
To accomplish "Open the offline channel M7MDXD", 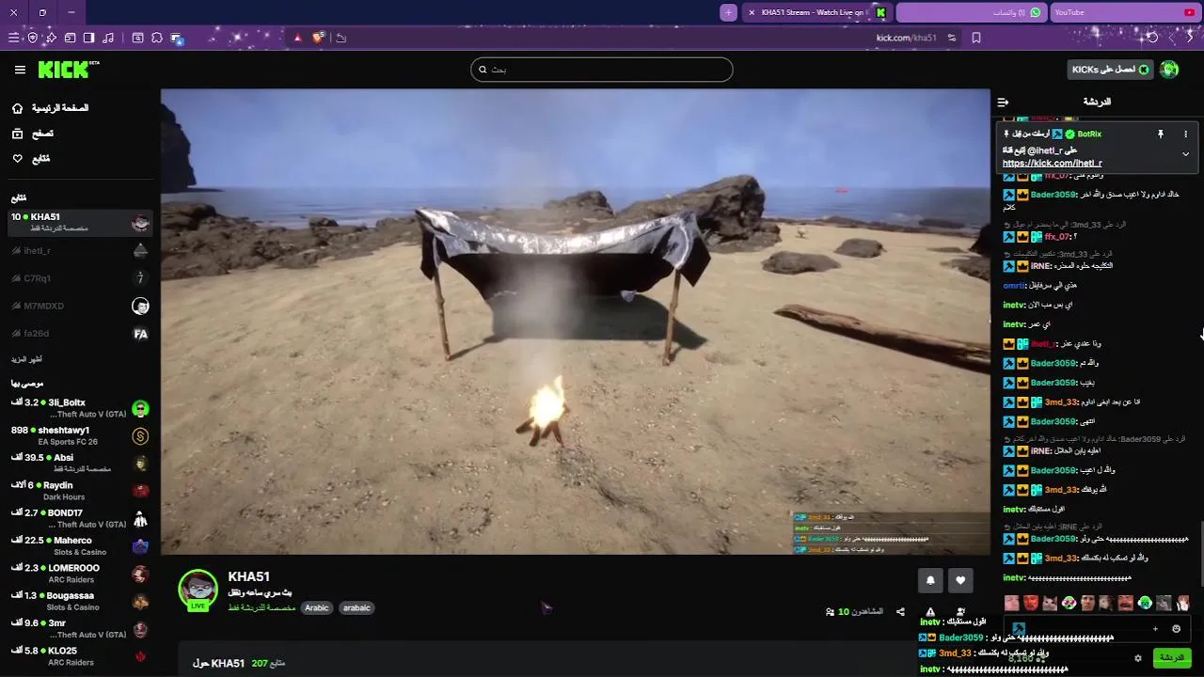I will point(79,306).
